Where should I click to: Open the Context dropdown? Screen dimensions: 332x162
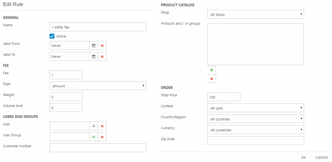pyautogui.click(x=256, y=108)
